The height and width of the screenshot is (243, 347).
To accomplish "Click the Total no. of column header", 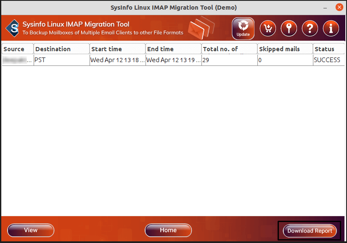I will [x=230, y=49].
